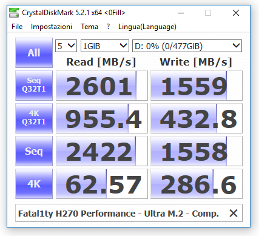
Task: Start the Seq Q32T1 benchmark
Action: tap(34, 86)
